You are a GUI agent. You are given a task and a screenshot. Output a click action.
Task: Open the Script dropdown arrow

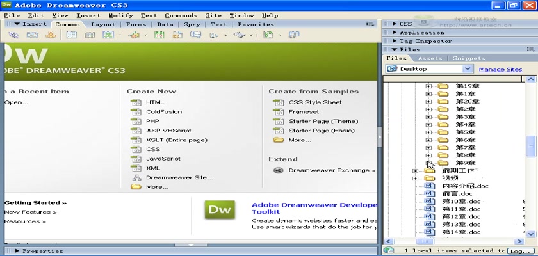(251, 35)
